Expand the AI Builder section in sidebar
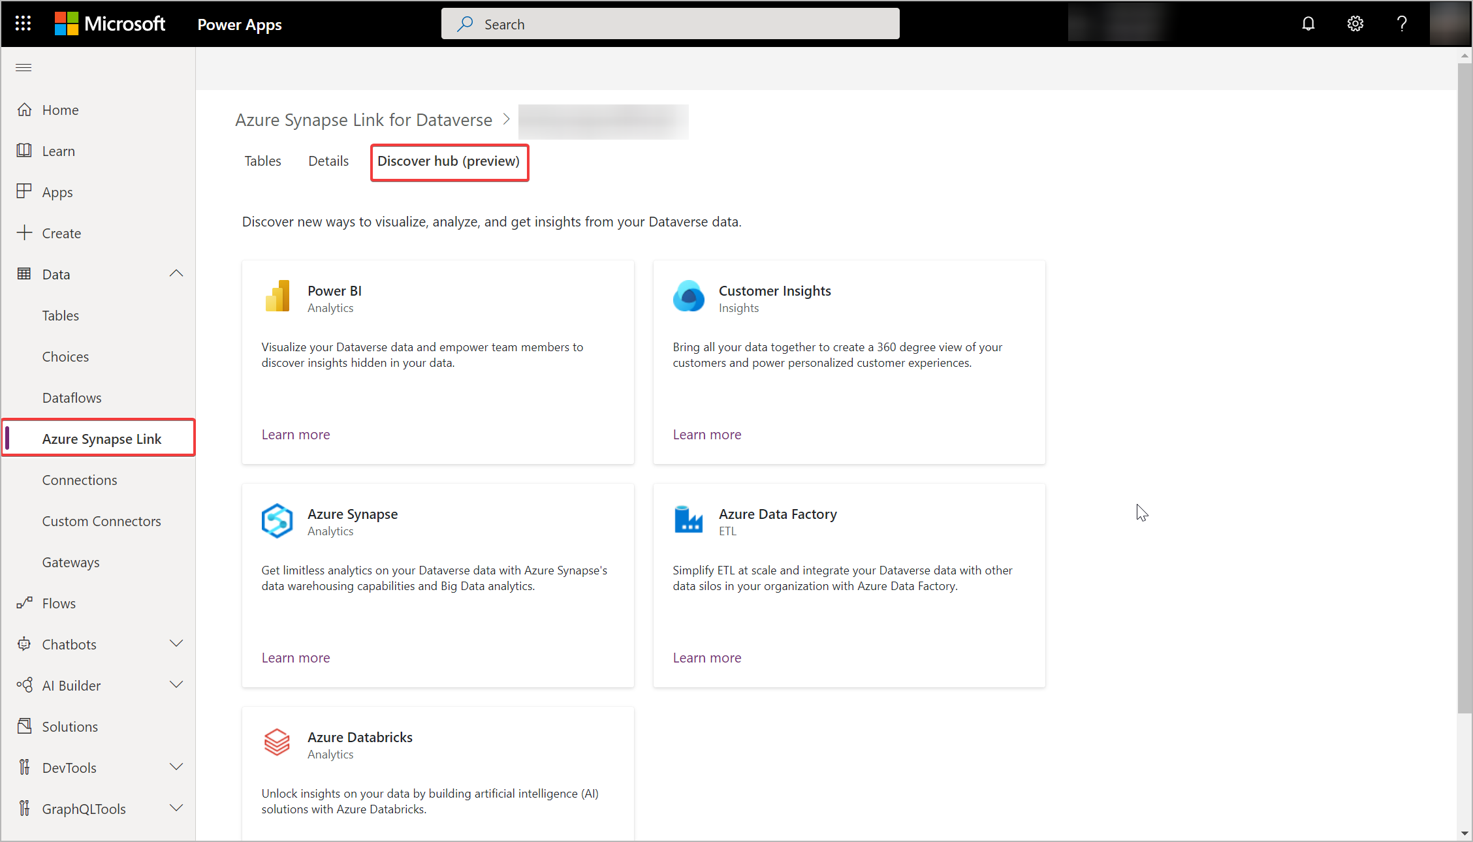Image resolution: width=1473 pixels, height=842 pixels. [x=175, y=685]
